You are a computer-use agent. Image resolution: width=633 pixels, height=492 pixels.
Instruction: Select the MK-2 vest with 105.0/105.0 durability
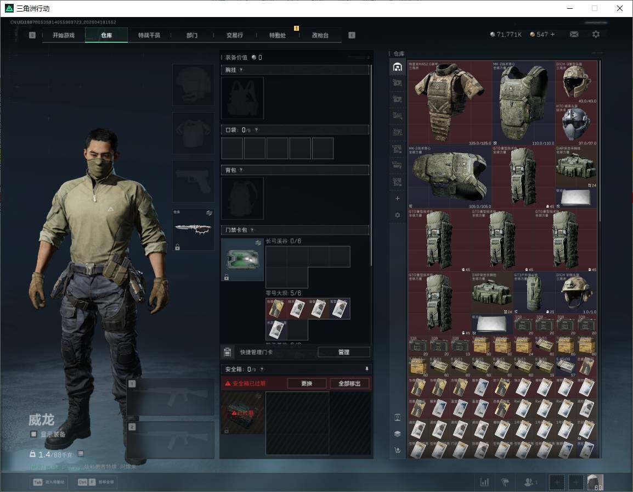click(x=450, y=177)
